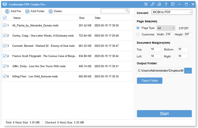Close the Coolmuster PDF Creator window
198x128 pixels.
pos(193,4)
